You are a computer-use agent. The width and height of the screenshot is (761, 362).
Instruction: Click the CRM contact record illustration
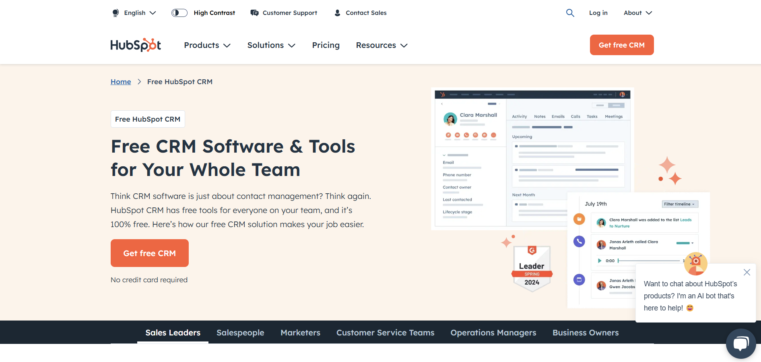click(x=532, y=159)
